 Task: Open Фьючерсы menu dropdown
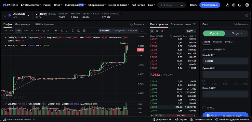[x=75, y=5]
